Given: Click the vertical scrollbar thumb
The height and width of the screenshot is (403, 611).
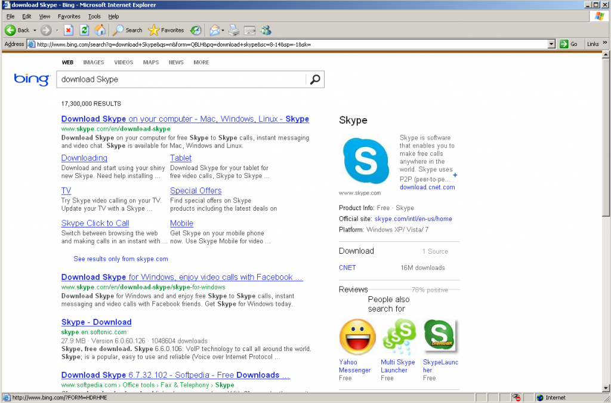Looking at the screenshot, I should [x=606, y=137].
